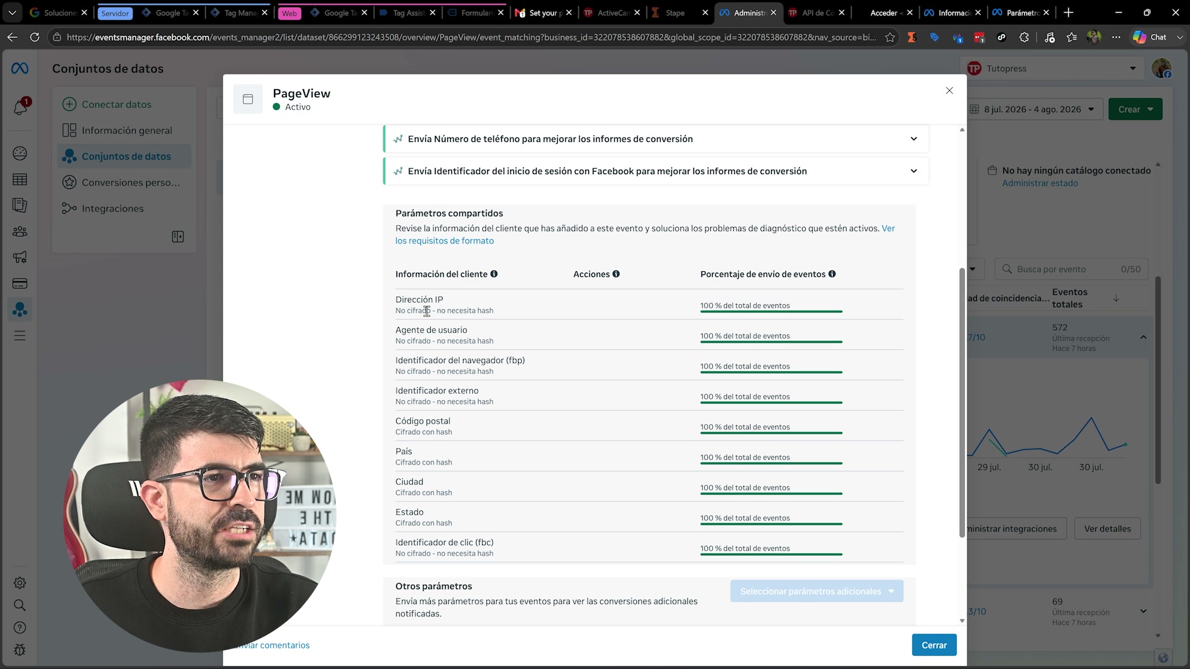Open the bug report icon in sidebar
The image size is (1190, 669).
pos(20,650)
